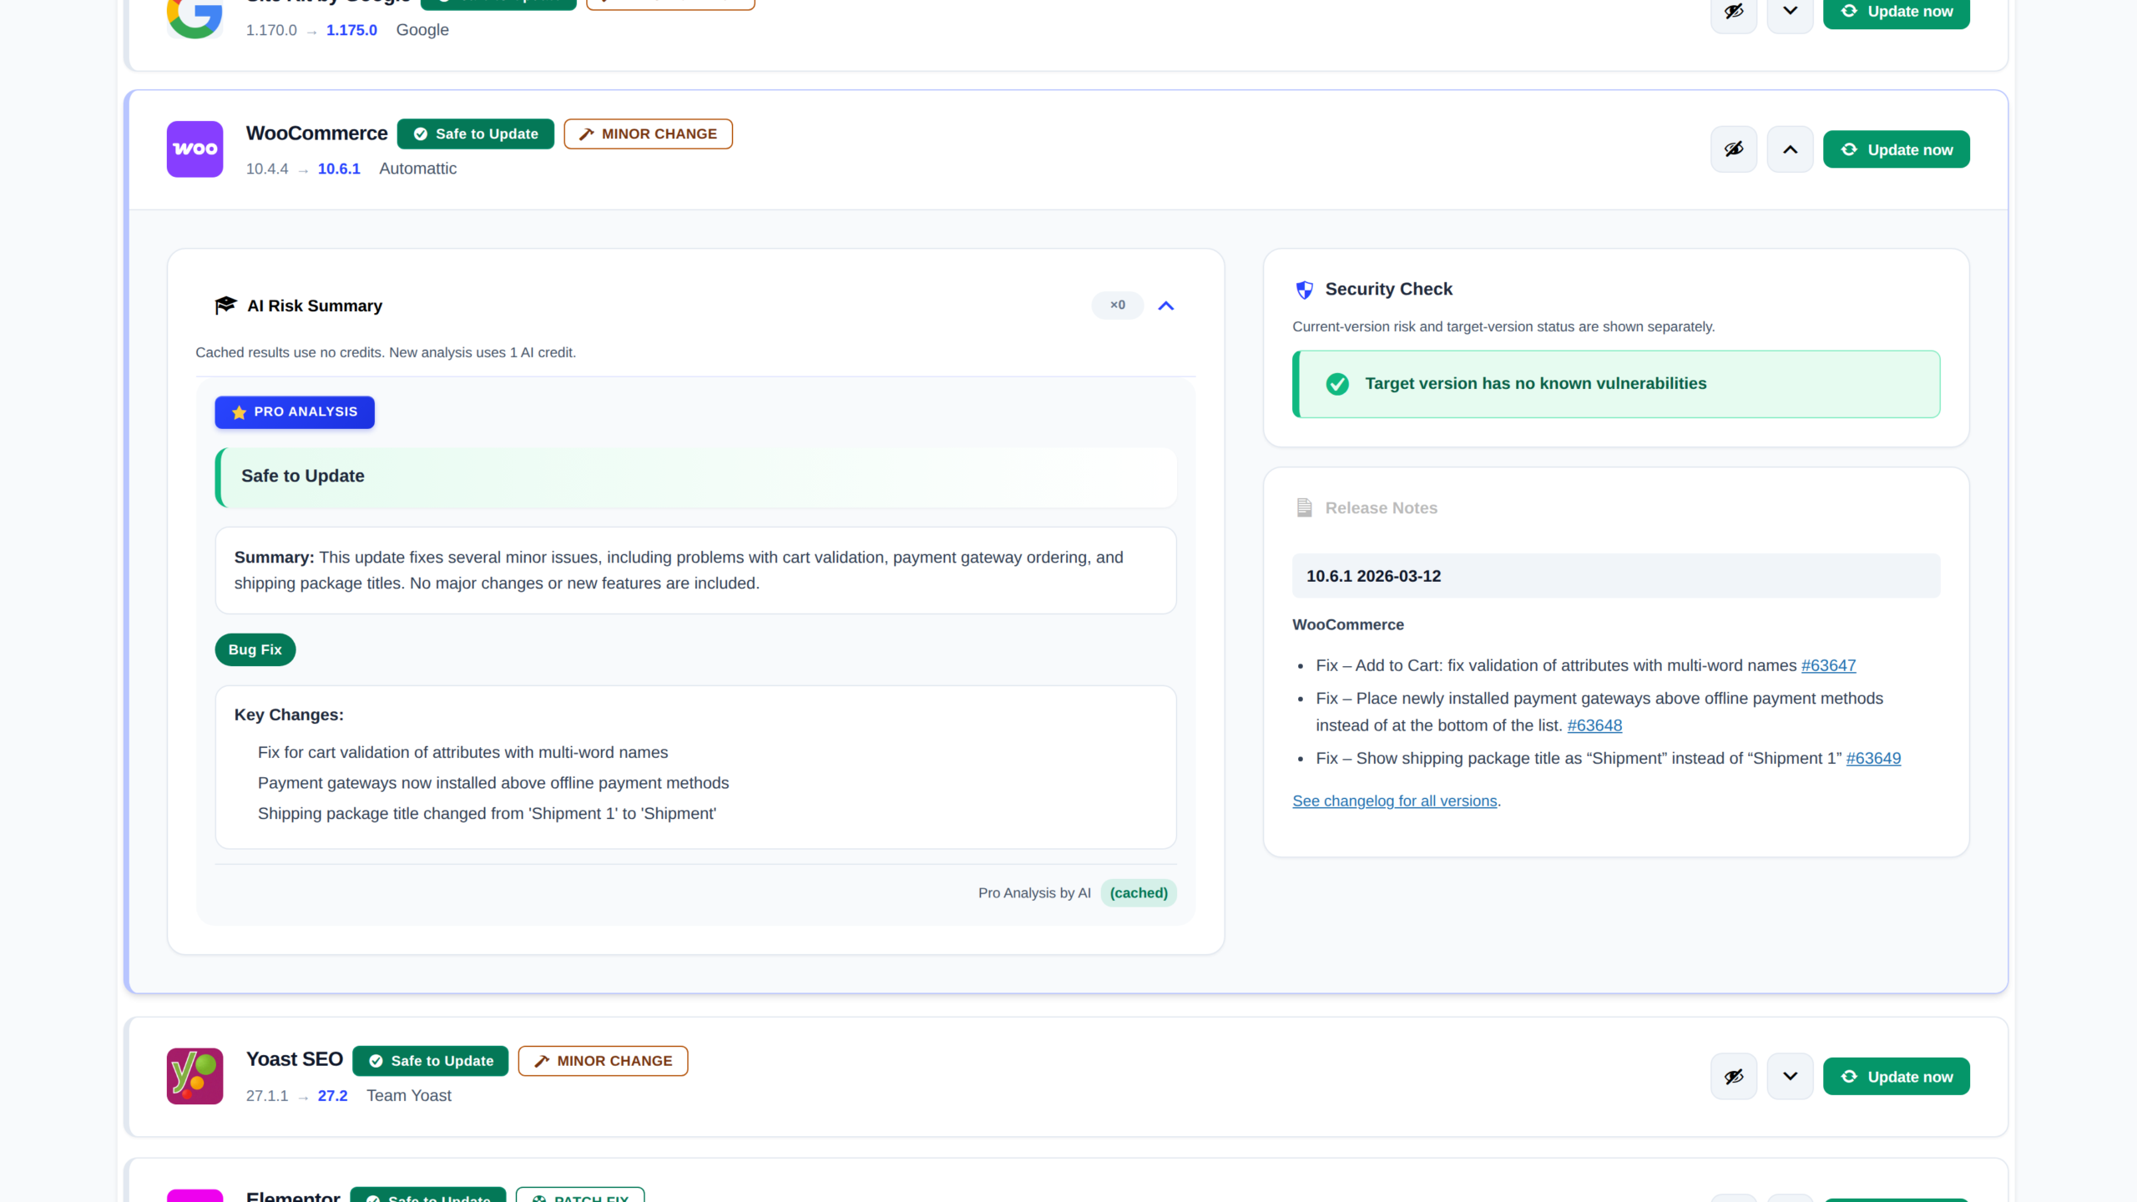This screenshot has width=2137, height=1202.
Task: Click Site Kit target version 1.175.0
Action: click(x=351, y=30)
